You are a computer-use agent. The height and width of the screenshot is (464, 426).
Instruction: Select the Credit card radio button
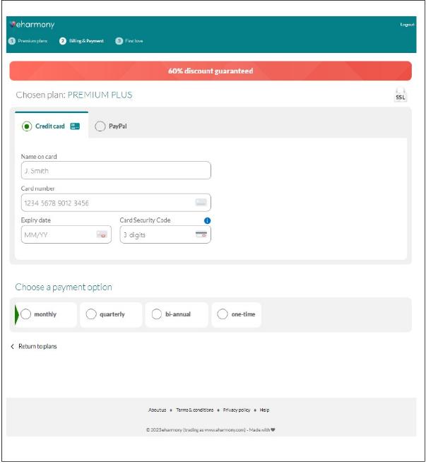click(x=27, y=126)
